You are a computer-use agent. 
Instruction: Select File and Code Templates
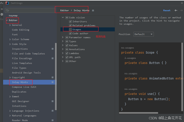click(29, 54)
